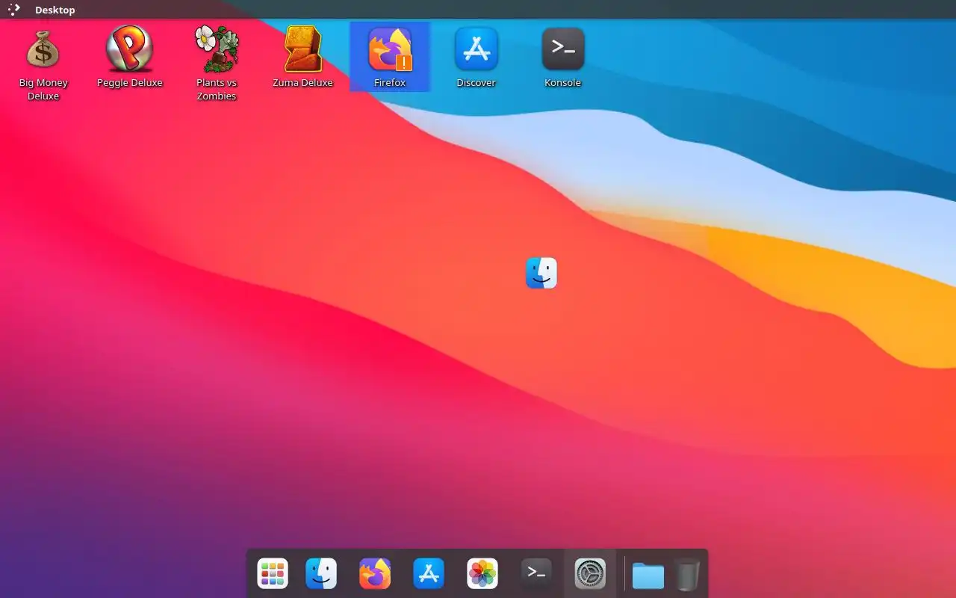Click the "Discover" label text
The image size is (956, 598).
pos(477,83)
